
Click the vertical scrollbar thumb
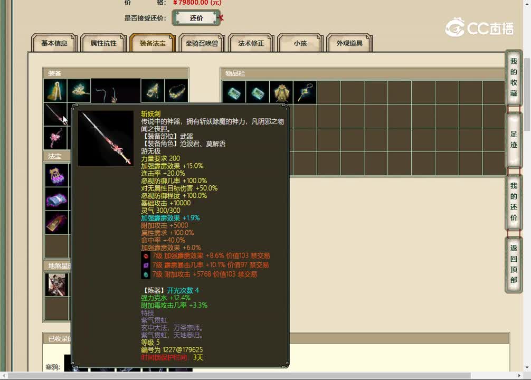tap(527, 94)
